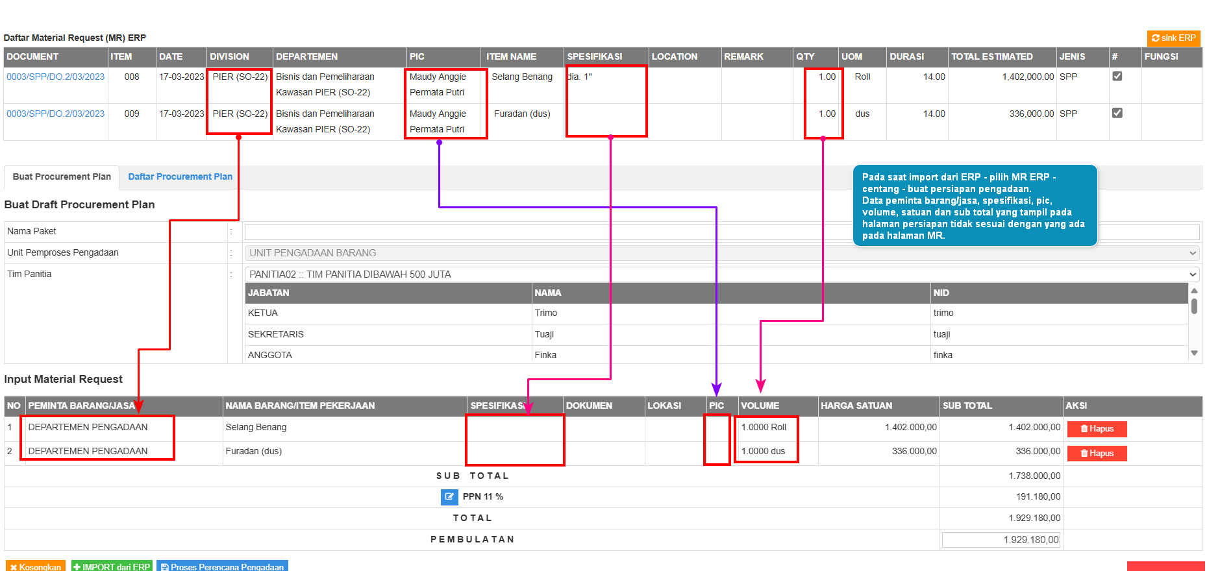Uncheck the checkbox for MR item 009

coord(1117,113)
